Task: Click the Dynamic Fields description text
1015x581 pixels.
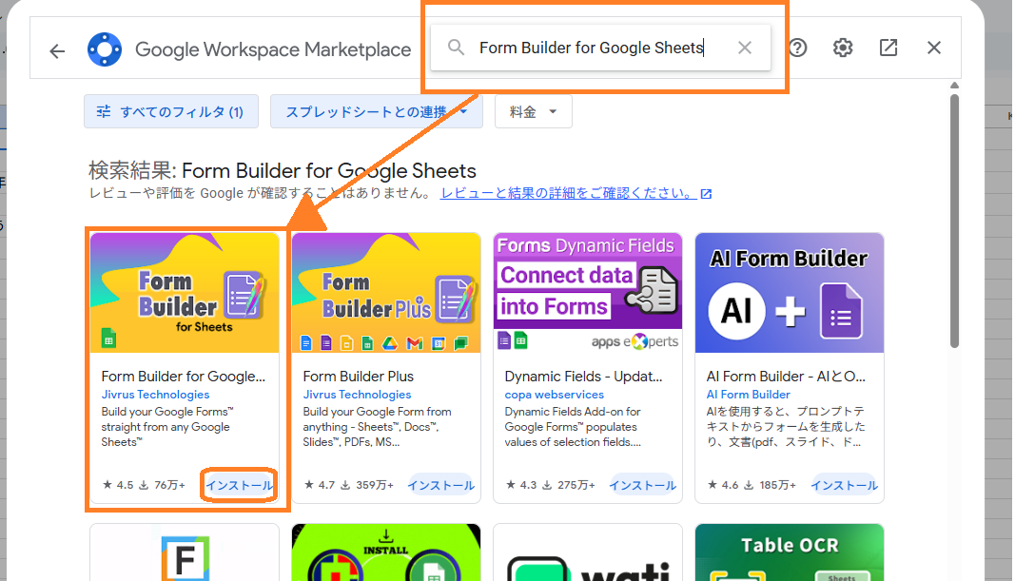Action: tap(573, 427)
